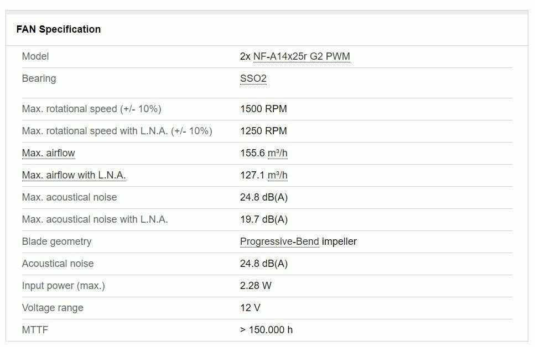Click the 2.28 W input power value
Screen dimensions: 535x347
(256, 286)
